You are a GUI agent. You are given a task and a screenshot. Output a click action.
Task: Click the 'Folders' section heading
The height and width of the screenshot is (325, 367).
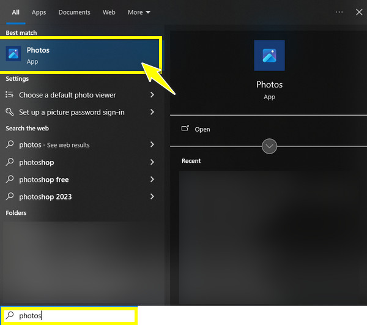[16, 213]
